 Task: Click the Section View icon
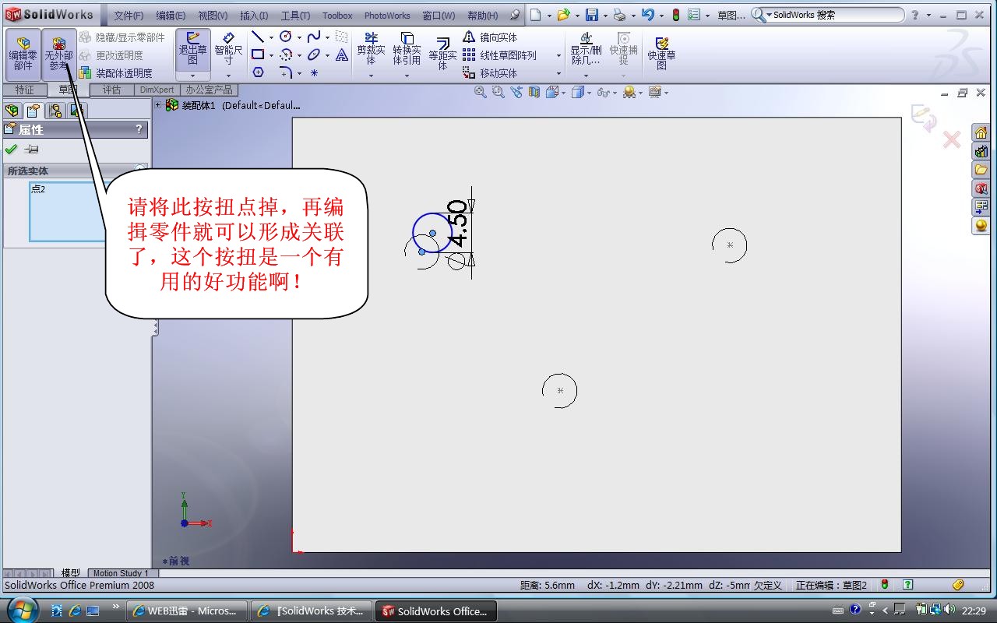534,92
